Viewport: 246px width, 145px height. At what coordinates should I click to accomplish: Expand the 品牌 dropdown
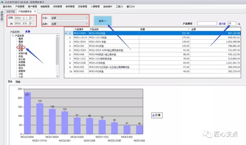pyautogui.click(x=86, y=23)
